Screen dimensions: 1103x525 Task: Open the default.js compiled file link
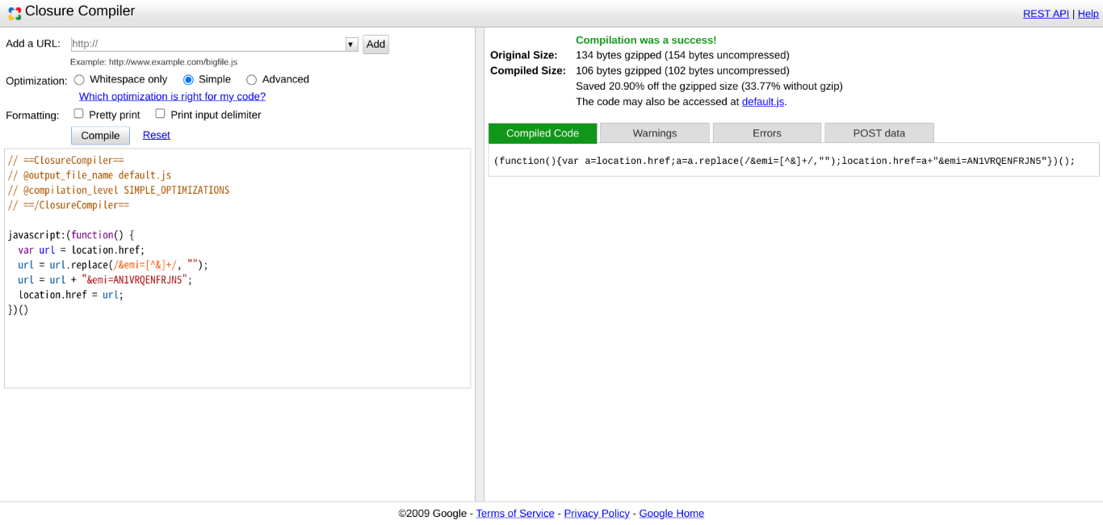(x=763, y=102)
